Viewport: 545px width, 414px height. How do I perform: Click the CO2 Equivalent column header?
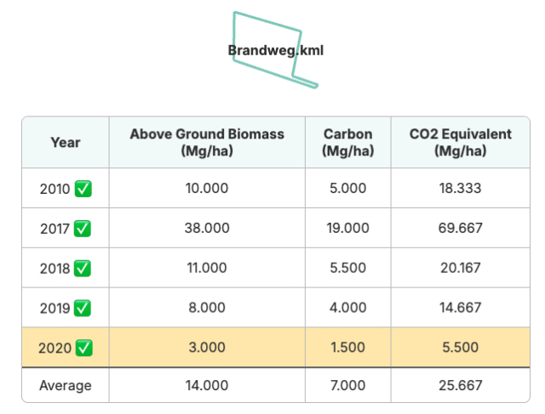coord(461,142)
